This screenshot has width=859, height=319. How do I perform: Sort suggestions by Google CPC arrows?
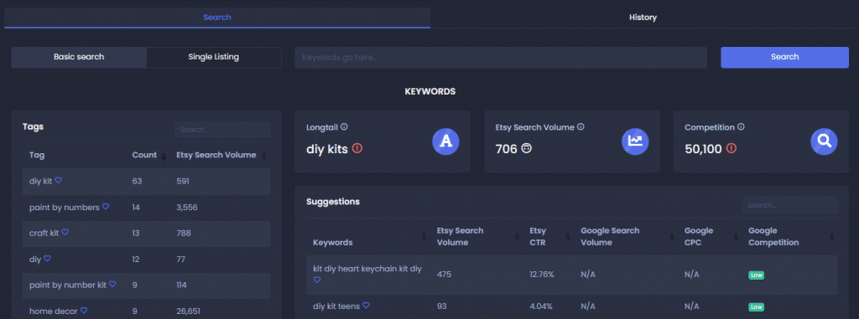click(x=737, y=237)
